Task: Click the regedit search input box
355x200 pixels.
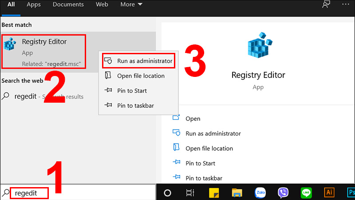Action: tap(80, 193)
